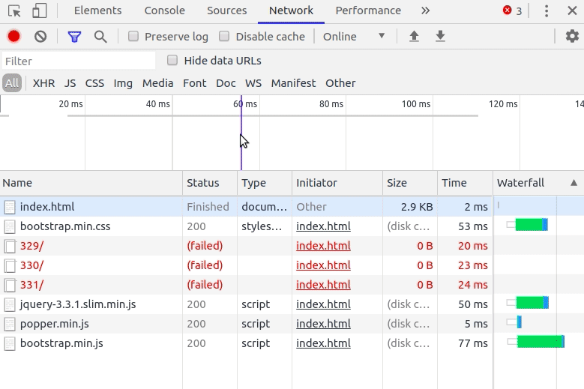The image size is (584, 389).
Task: Filter requests by CSS type
Action: pos(94,83)
